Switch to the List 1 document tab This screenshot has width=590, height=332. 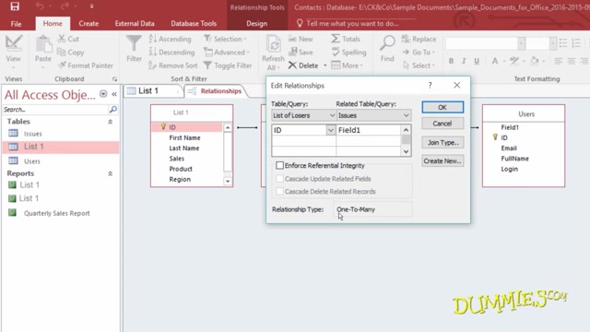pyautogui.click(x=154, y=90)
